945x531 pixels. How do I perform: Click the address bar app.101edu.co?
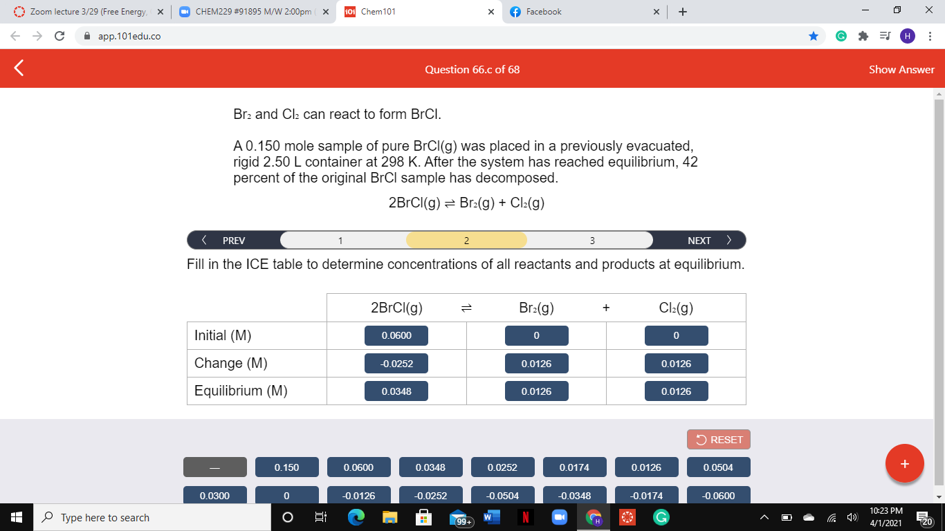(x=129, y=36)
